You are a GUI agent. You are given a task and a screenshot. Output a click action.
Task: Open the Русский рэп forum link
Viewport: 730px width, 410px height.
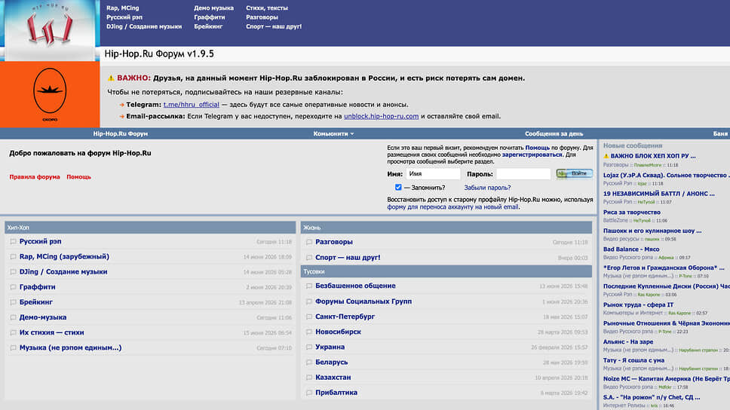click(x=41, y=241)
